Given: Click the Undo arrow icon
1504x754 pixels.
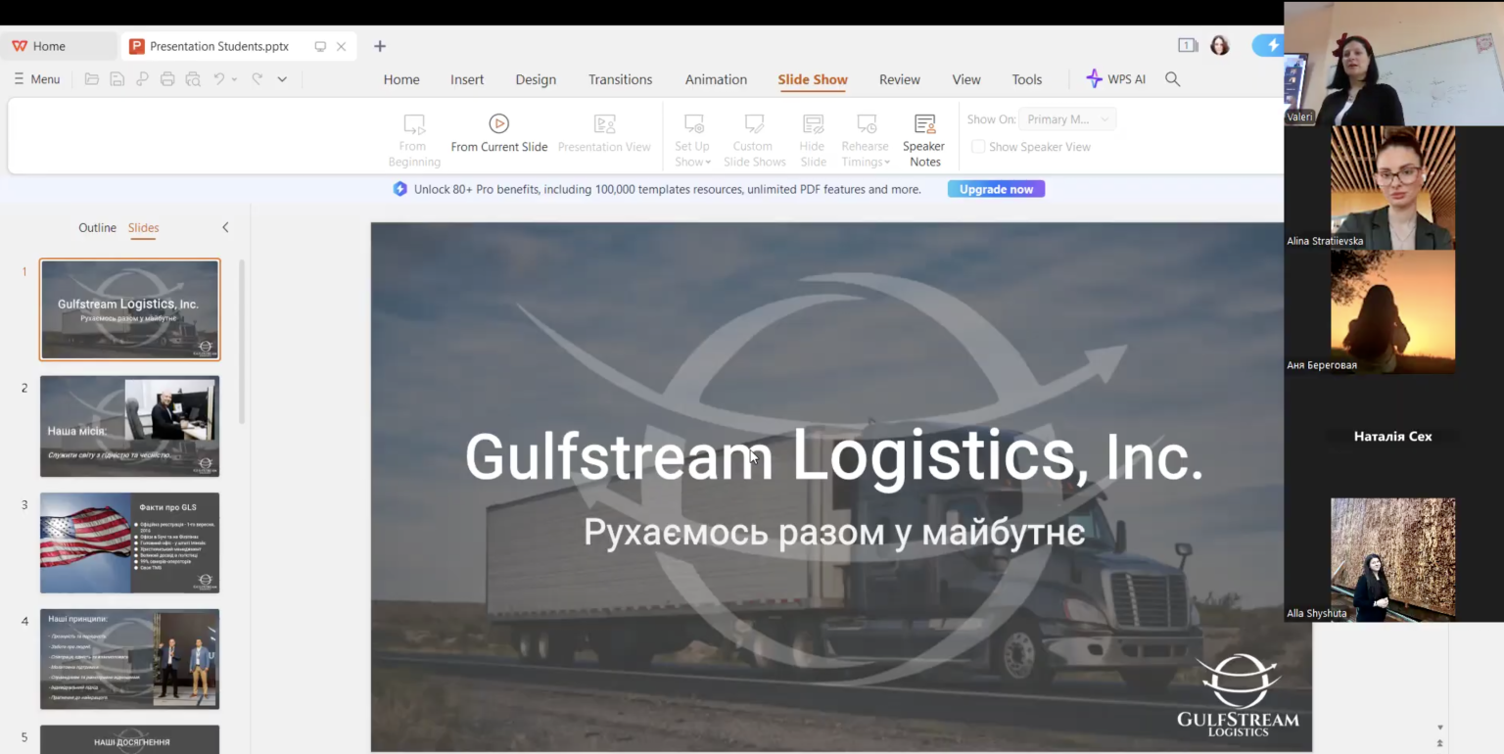Looking at the screenshot, I should [219, 79].
